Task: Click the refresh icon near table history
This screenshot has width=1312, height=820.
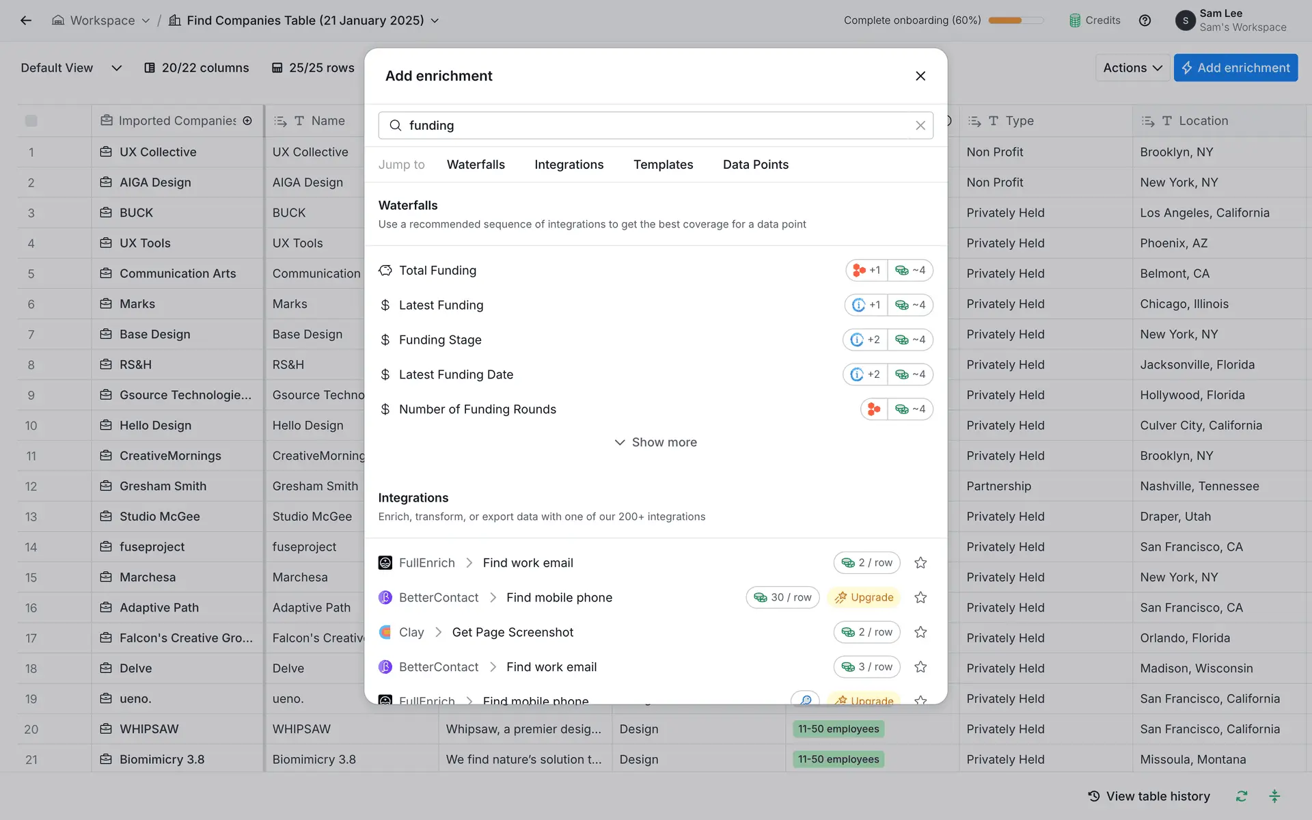Action: pyautogui.click(x=1241, y=796)
